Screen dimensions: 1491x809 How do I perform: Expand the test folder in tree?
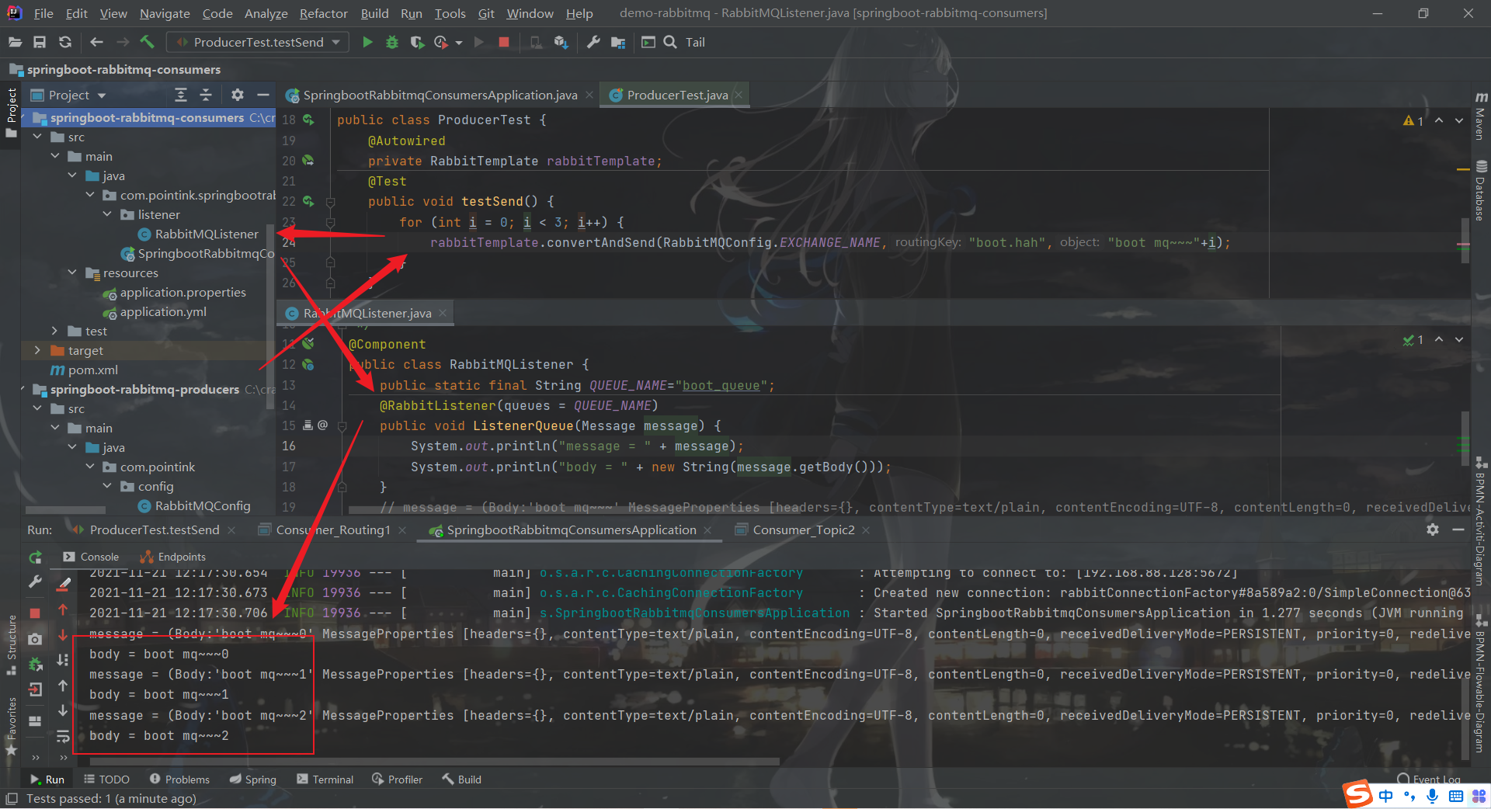pyautogui.click(x=54, y=331)
